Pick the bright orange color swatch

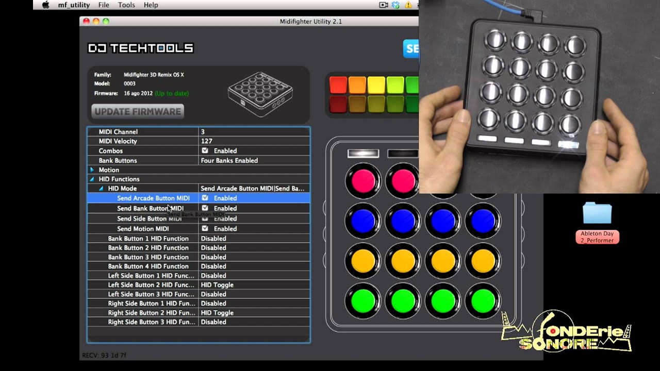coord(357,85)
